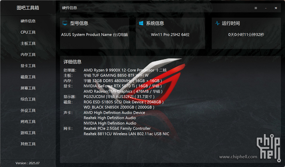
Task: Minimize the toolbox window
Action: click(x=266, y=8)
